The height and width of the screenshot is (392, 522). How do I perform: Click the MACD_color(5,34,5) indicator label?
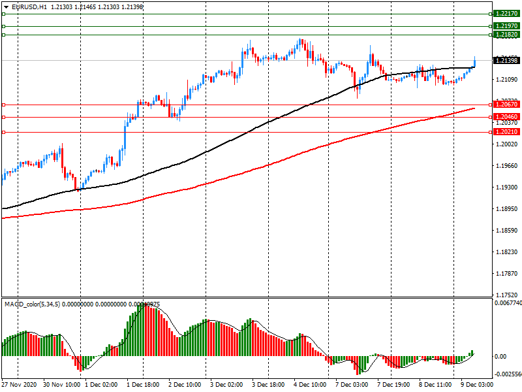click(x=32, y=304)
